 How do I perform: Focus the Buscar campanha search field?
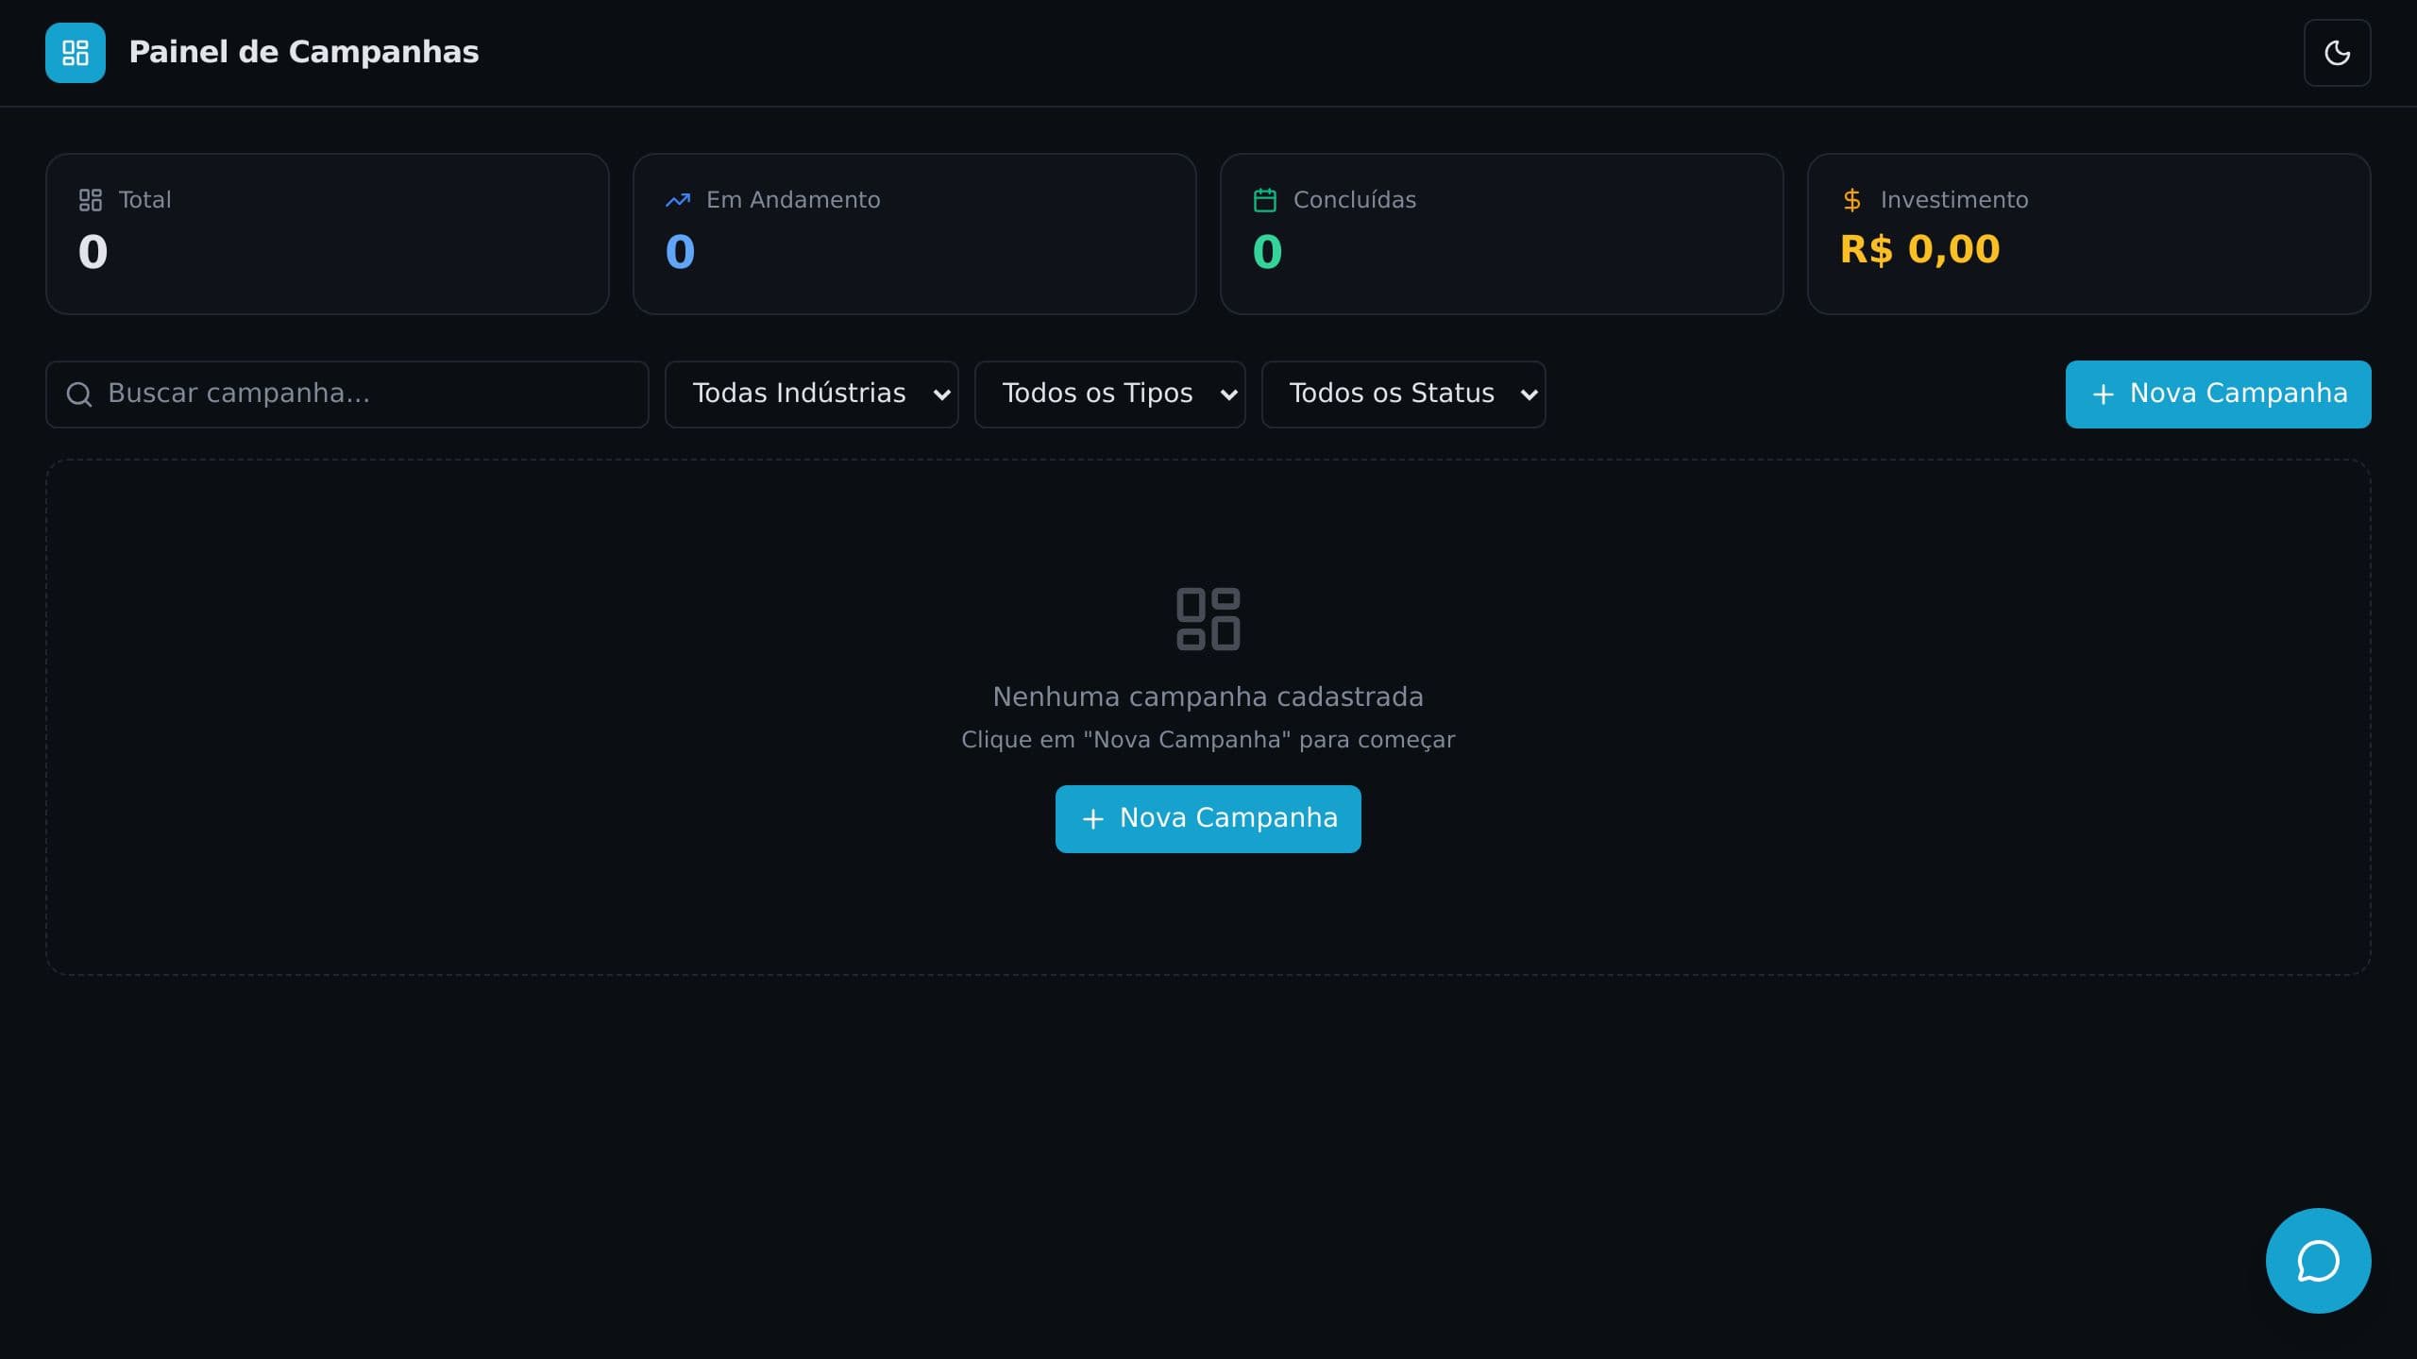point(347,394)
